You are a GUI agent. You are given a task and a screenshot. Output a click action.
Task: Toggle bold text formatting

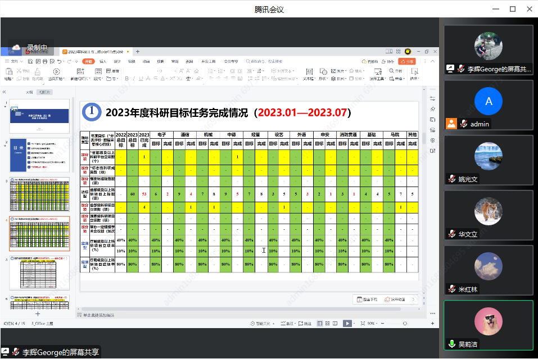126,79
